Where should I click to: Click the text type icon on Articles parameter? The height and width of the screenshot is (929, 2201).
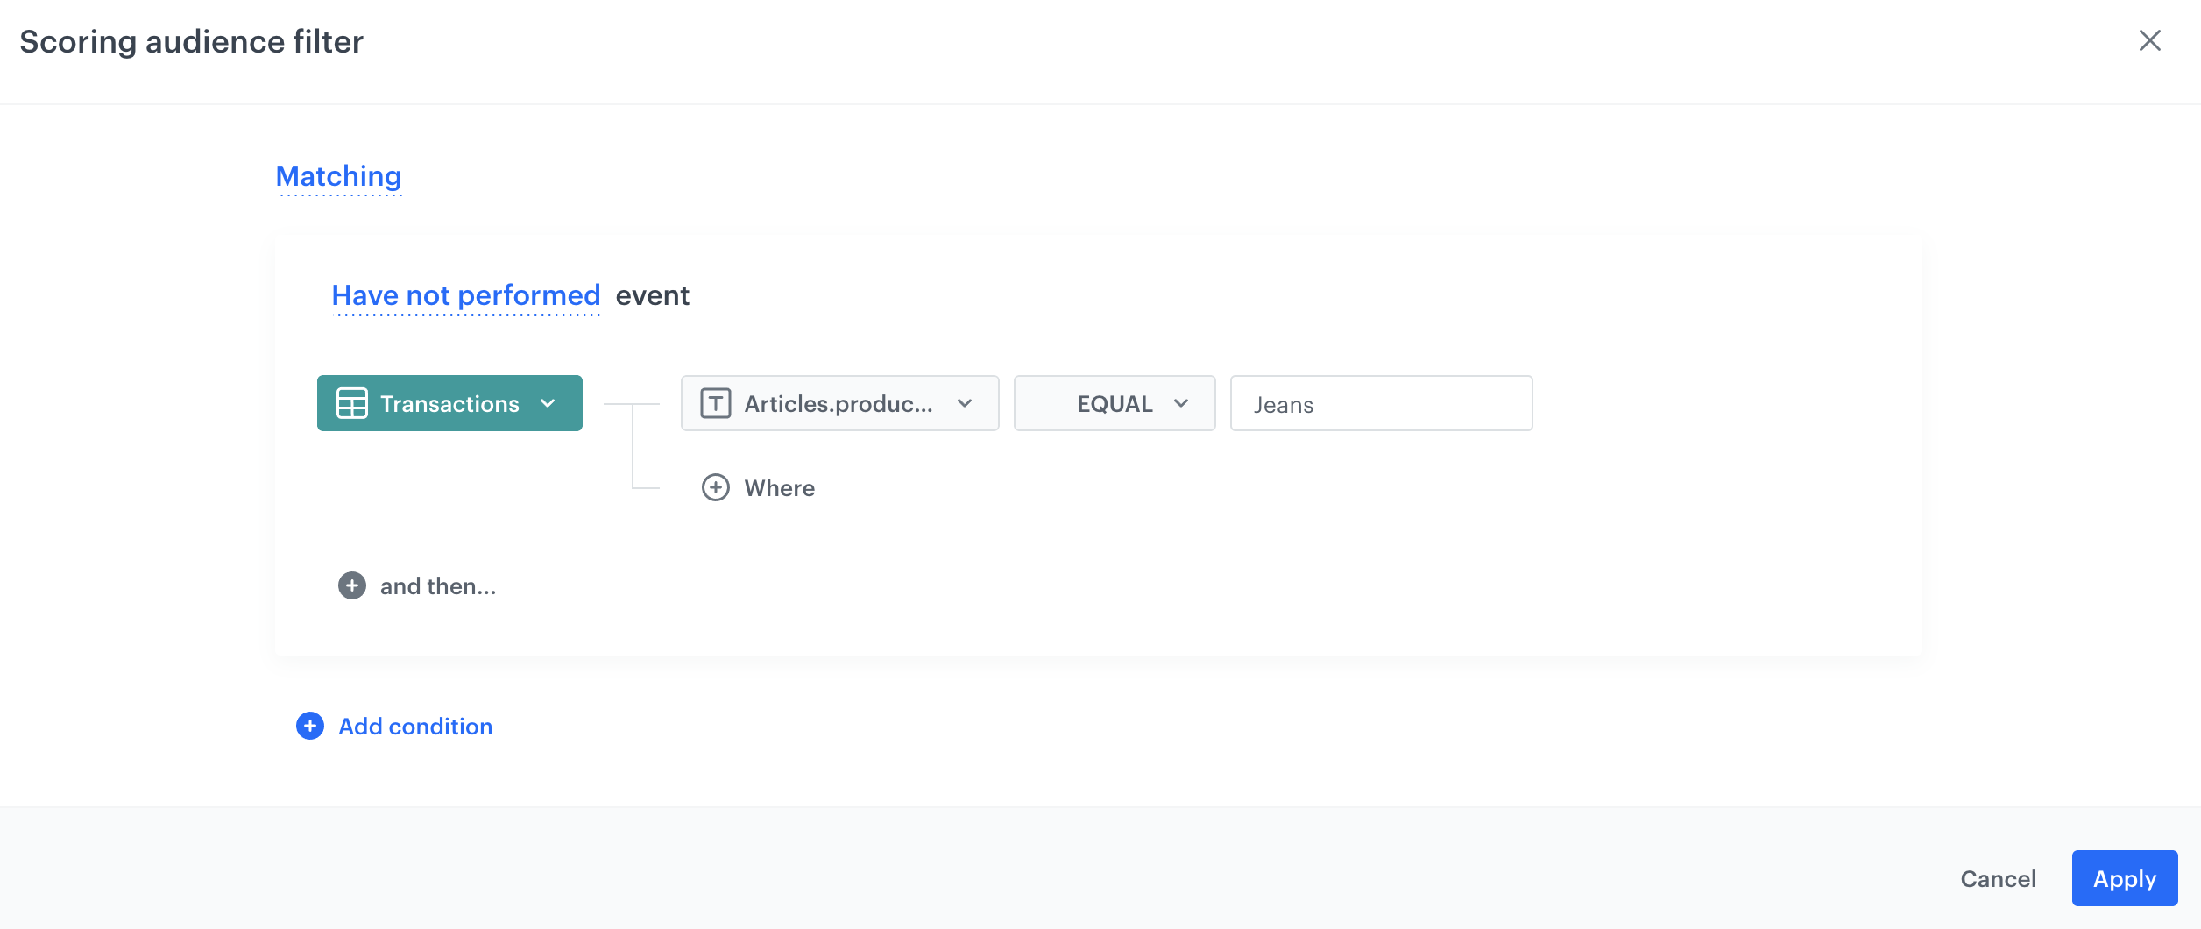coord(716,403)
